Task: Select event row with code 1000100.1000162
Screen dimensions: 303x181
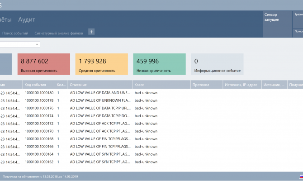Action: tap(39, 162)
